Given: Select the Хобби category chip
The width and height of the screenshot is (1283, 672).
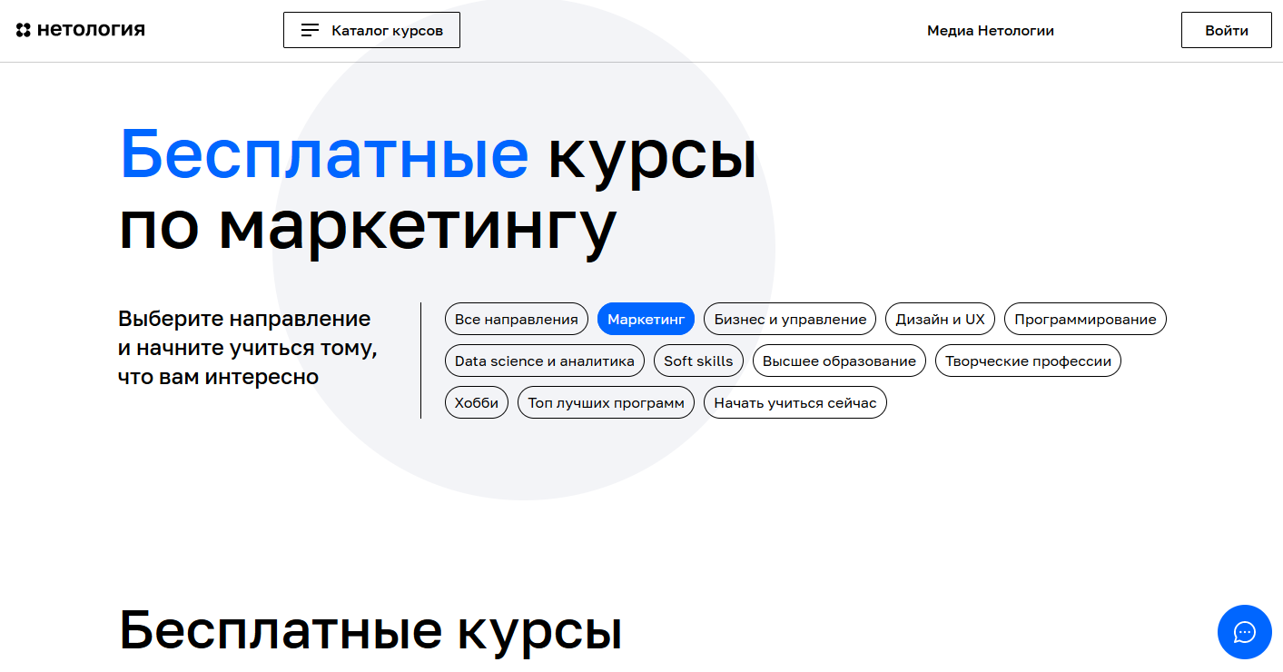Looking at the screenshot, I should [476, 402].
